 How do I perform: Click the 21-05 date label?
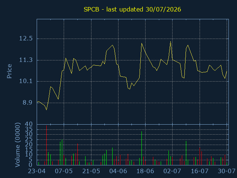tap(91, 171)
